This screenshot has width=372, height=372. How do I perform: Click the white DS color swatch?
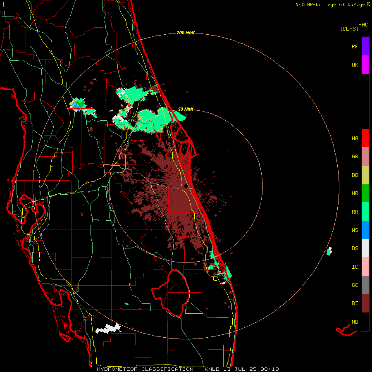point(365,248)
